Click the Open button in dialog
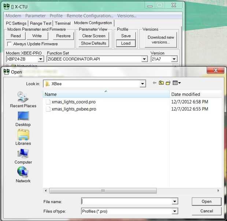Screen dimensions: 227x221 pyautogui.click(x=206, y=202)
